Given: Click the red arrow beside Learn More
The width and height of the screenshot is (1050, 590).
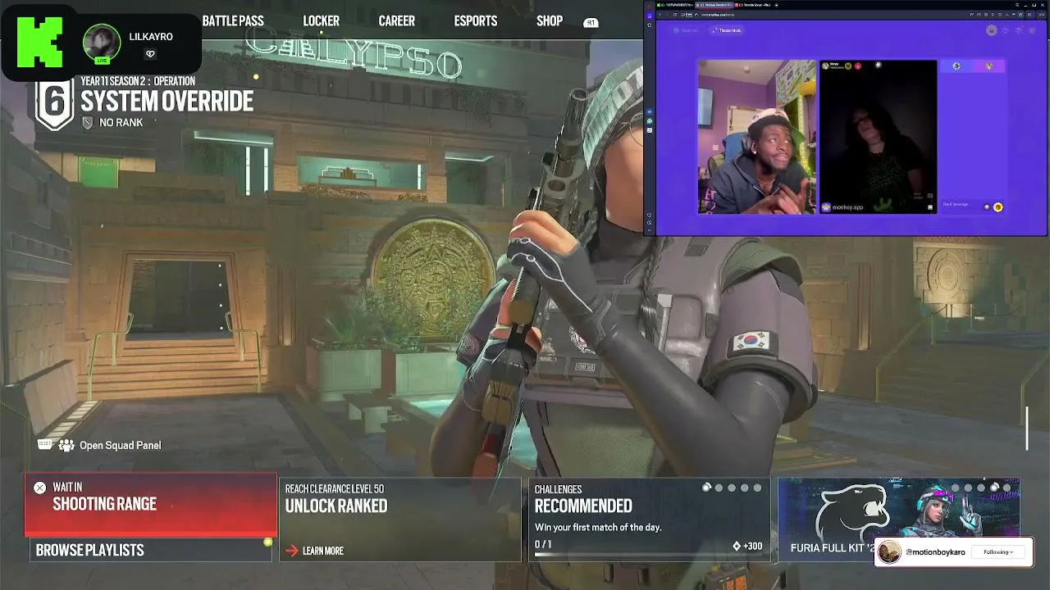Looking at the screenshot, I should (x=291, y=551).
